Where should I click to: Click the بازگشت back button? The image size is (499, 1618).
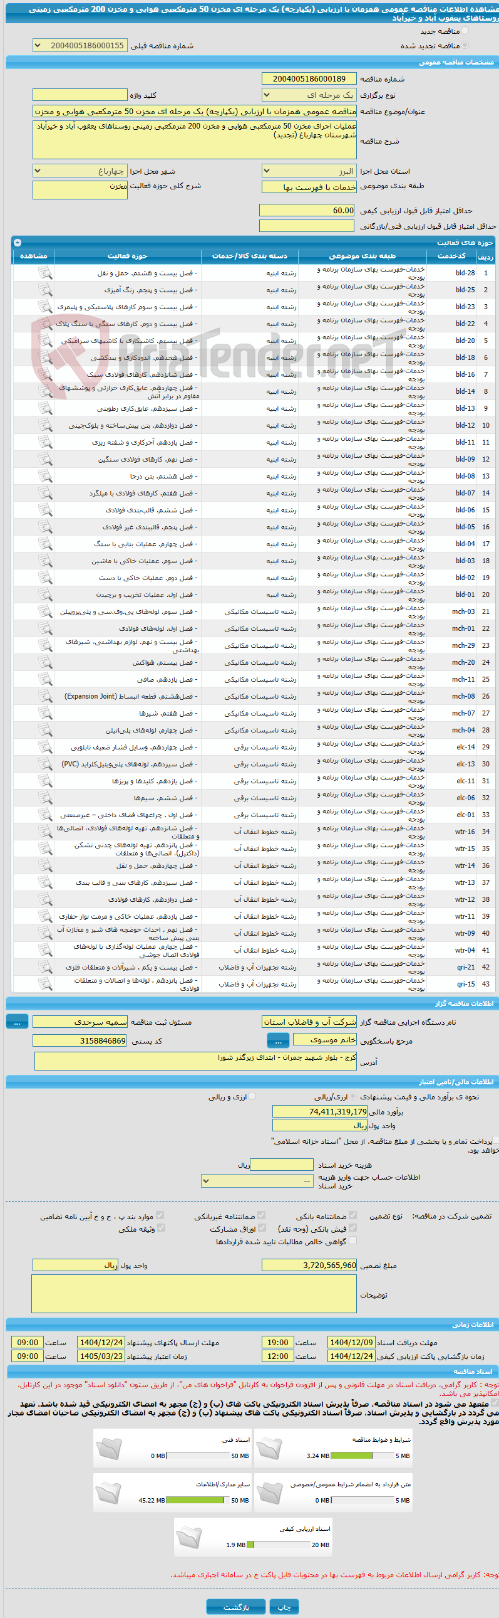pyautogui.click(x=235, y=1607)
